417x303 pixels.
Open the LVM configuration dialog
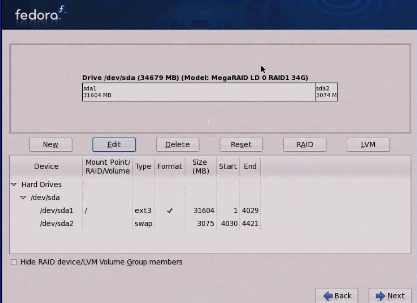pyautogui.click(x=368, y=144)
